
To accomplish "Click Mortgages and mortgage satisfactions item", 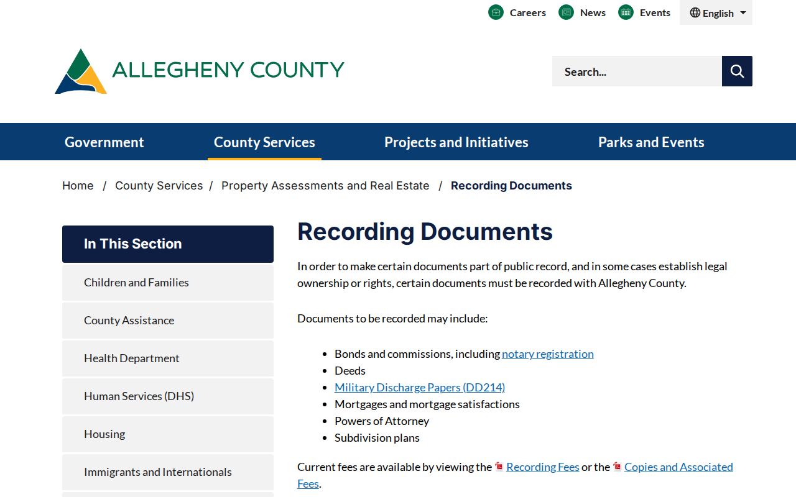I will pos(427,404).
